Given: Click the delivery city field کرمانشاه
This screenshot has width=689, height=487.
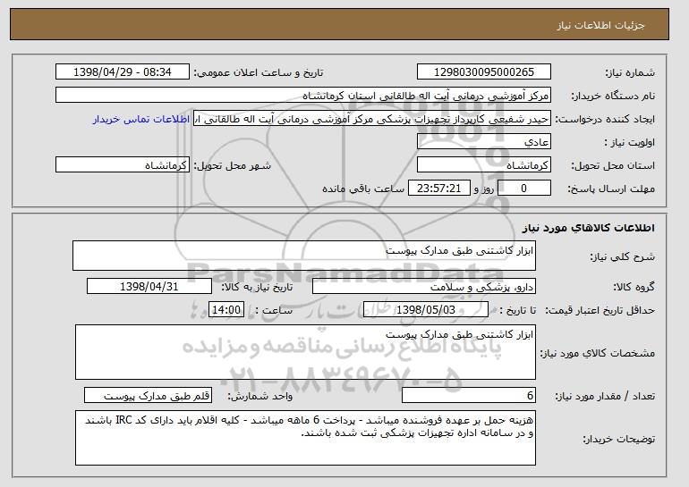Looking at the screenshot, I should pos(123,165).
